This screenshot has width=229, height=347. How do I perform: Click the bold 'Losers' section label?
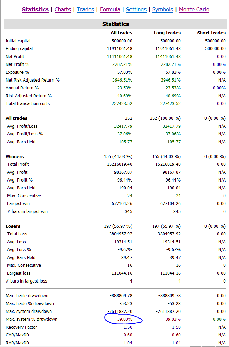13,226
